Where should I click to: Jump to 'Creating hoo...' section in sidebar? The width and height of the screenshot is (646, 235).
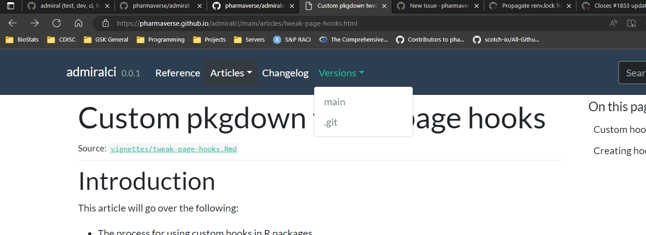(619, 151)
